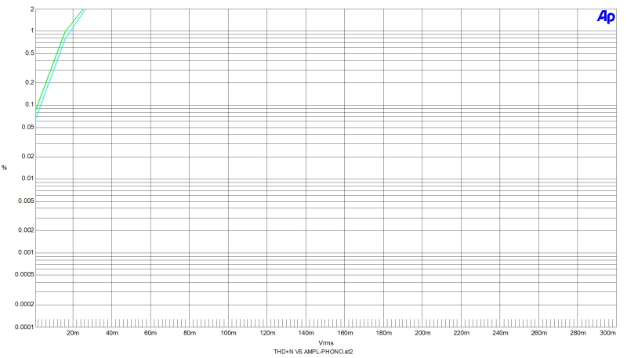Click the 280m x-axis tick label

point(578,333)
